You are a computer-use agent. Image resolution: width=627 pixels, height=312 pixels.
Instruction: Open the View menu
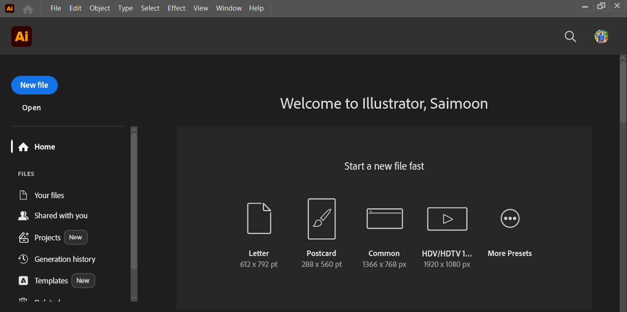click(201, 8)
